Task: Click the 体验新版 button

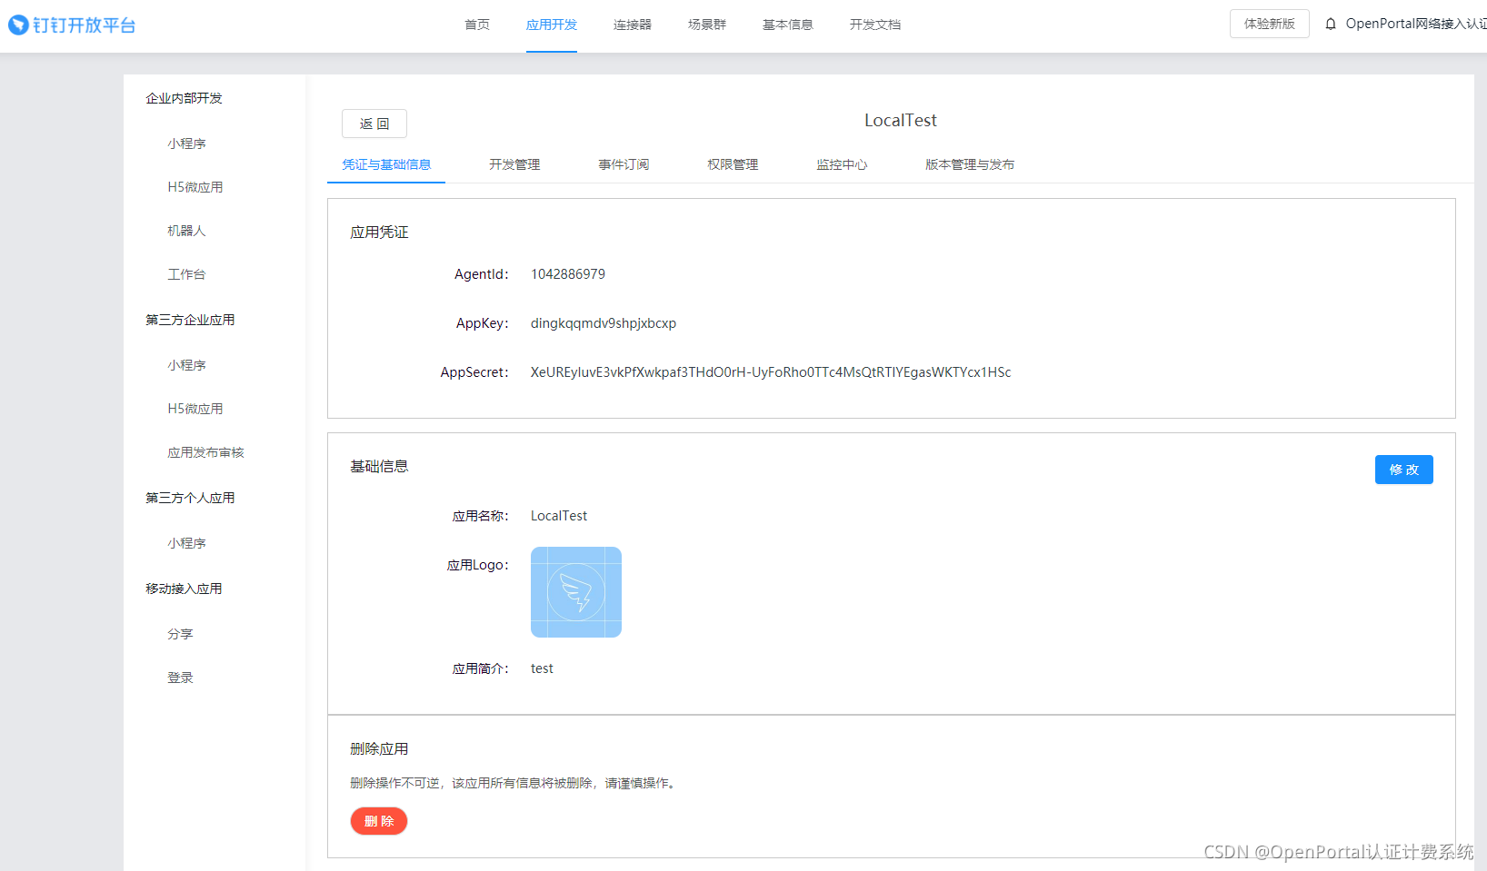Action: 1270,24
